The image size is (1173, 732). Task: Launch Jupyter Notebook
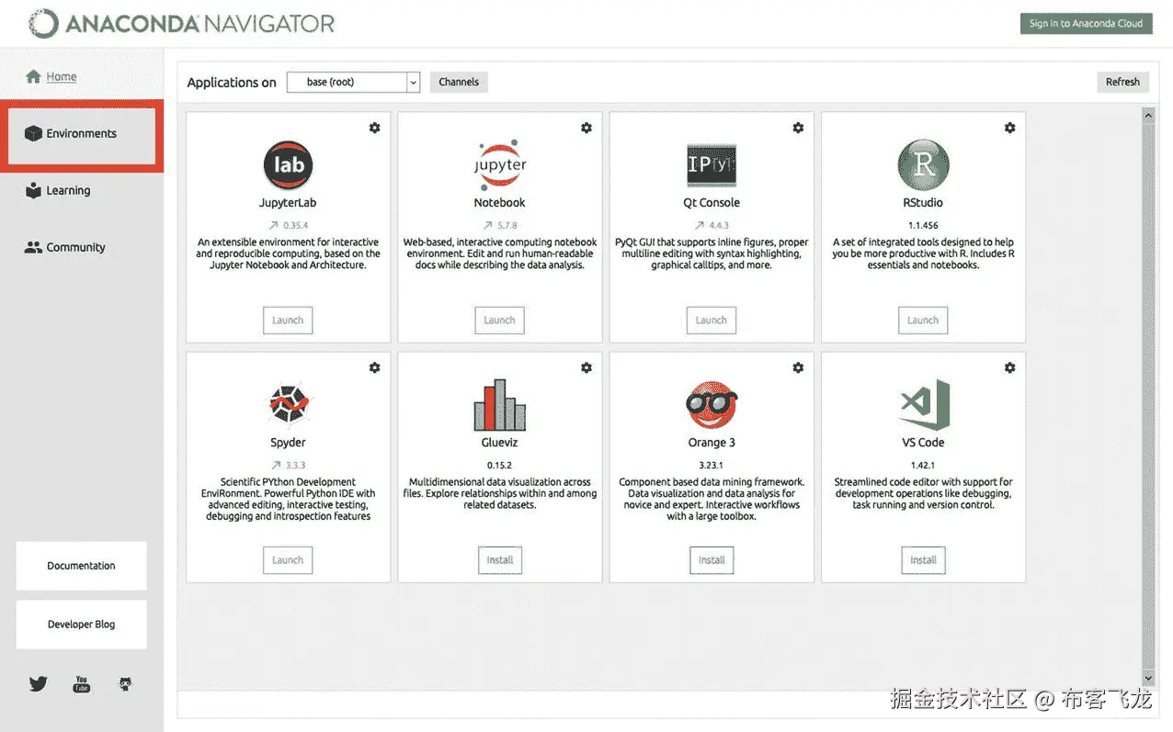pyautogui.click(x=500, y=321)
